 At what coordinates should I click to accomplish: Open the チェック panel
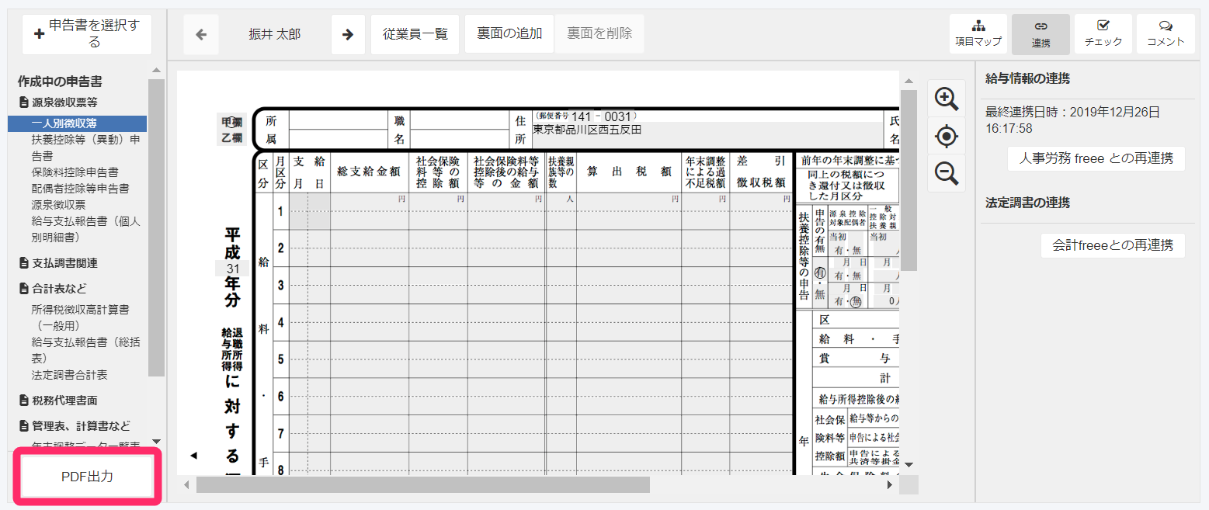(1103, 34)
